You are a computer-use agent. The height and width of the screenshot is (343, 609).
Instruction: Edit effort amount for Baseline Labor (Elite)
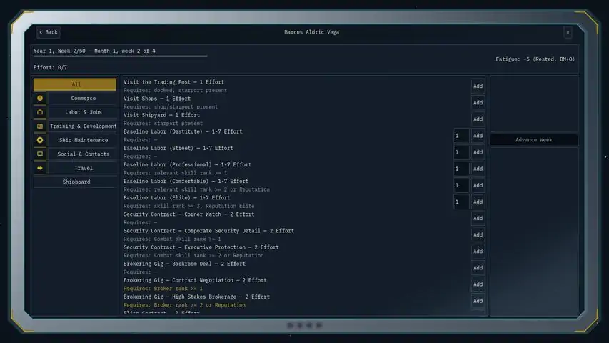tap(461, 202)
